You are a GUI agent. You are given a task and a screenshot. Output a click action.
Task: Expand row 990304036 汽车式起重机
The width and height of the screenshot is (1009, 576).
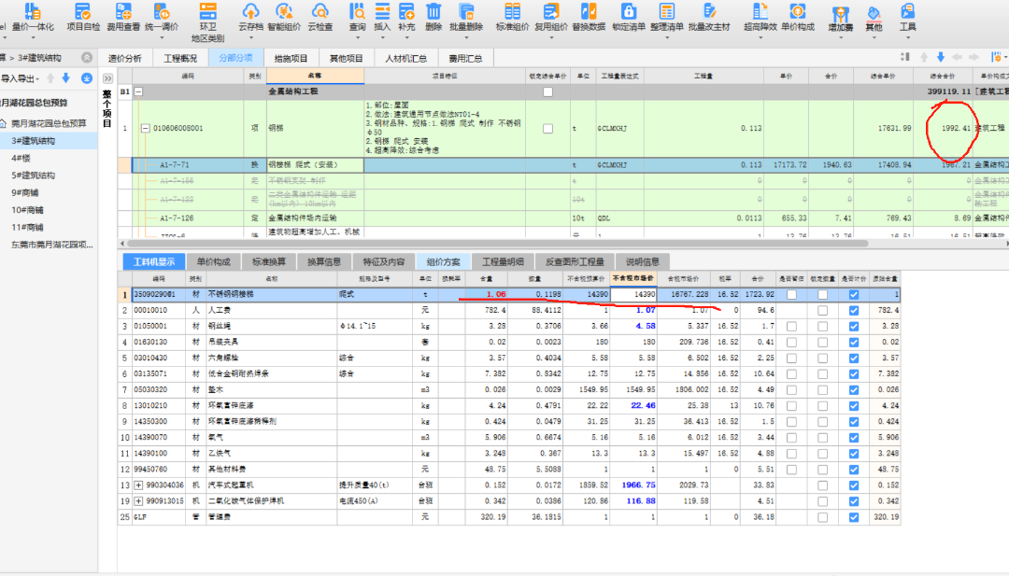coord(138,485)
